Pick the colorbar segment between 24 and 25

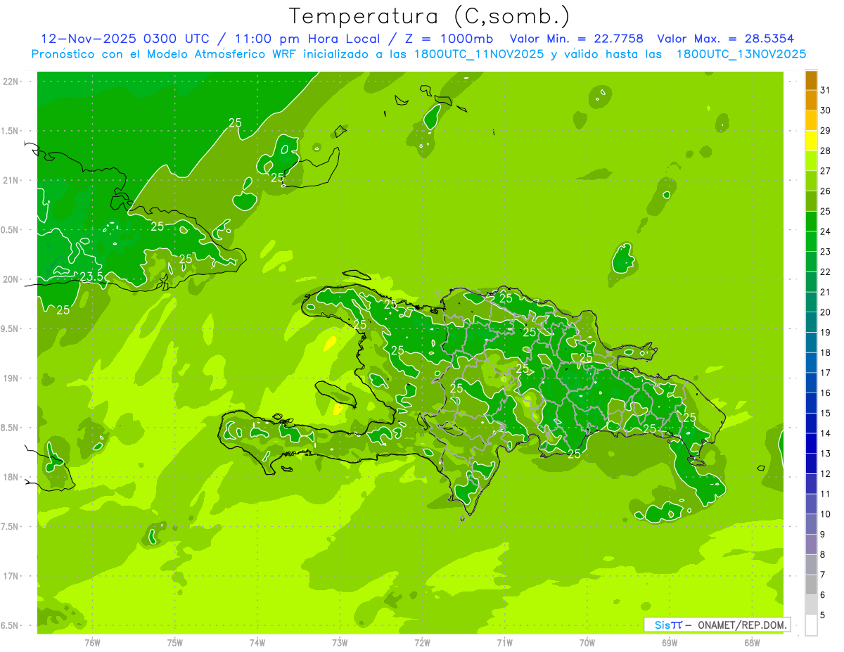[811, 222]
